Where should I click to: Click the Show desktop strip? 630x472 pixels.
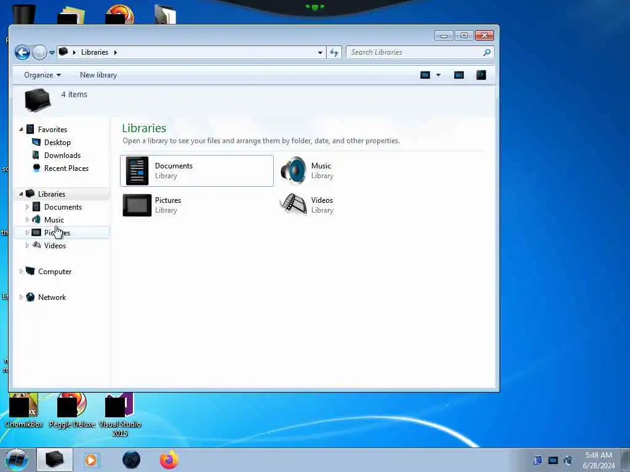coord(625,460)
